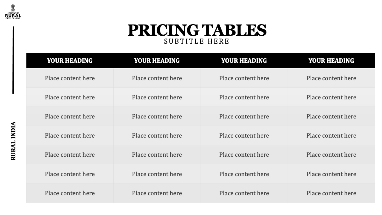Click first content row cell in first column
382x215 pixels.
70,78
